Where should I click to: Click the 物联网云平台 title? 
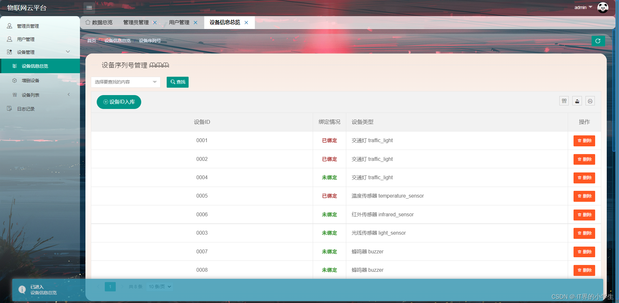tap(27, 8)
